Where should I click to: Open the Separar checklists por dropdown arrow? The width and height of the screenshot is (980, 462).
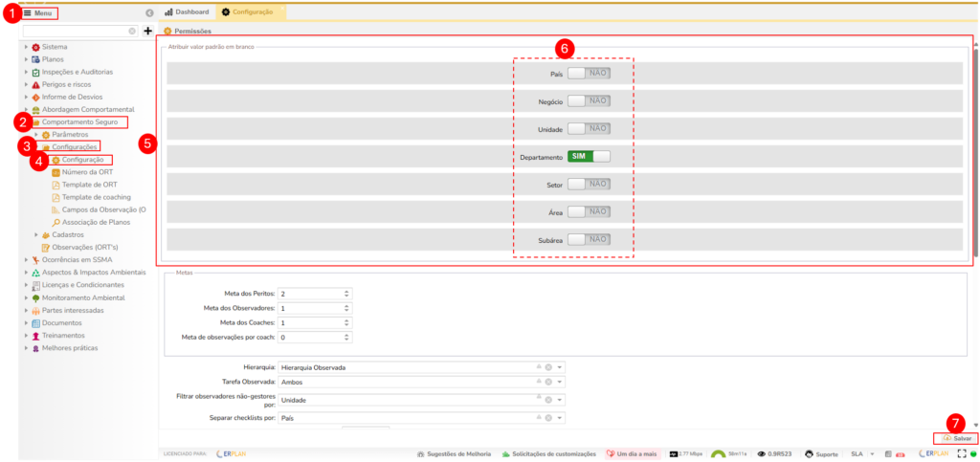pyautogui.click(x=560, y=418)
